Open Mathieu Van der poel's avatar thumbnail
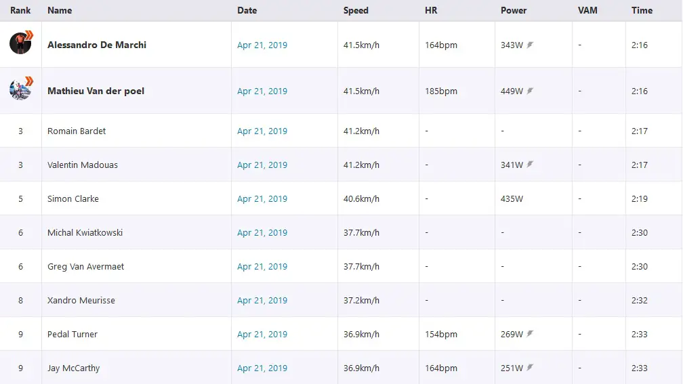Image resolution: width=683 pixels, height=384 pixels. [x=21, y=89]
